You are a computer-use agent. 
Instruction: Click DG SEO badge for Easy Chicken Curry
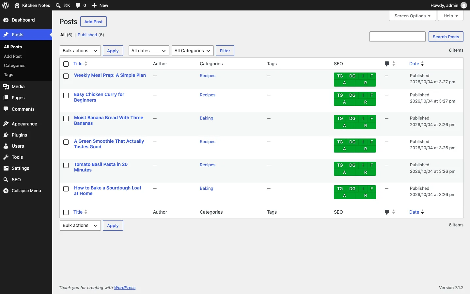click(x=352, y=95)
